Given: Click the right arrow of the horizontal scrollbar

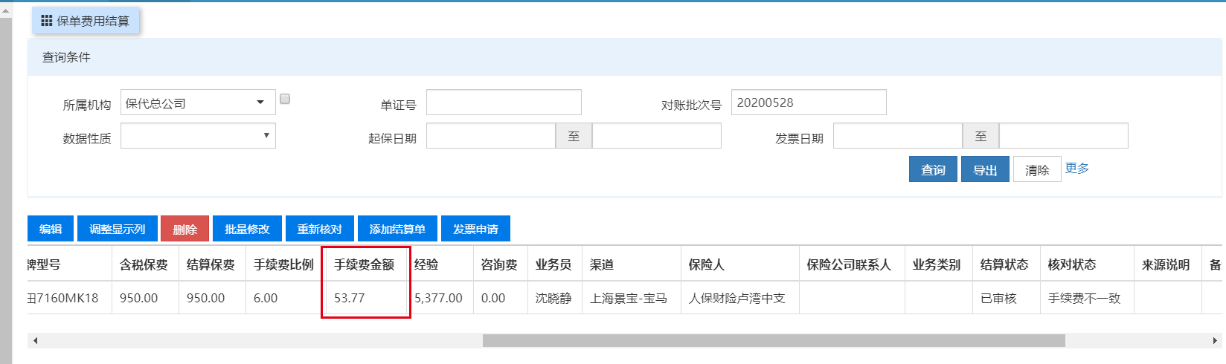Looking at the screenshot, I should point(1215,340).
